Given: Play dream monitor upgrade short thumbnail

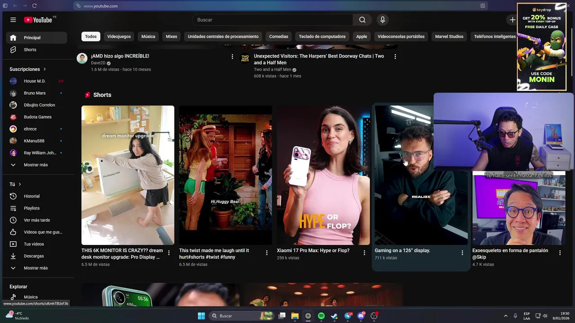Looking at the screenshot, I should [x=128, y=175].
